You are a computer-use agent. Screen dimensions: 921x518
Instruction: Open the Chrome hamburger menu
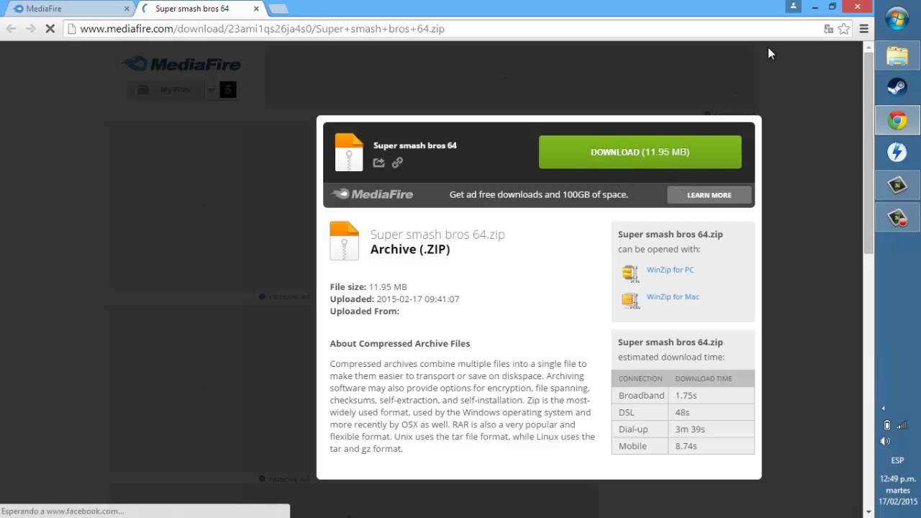pos(863,29)
